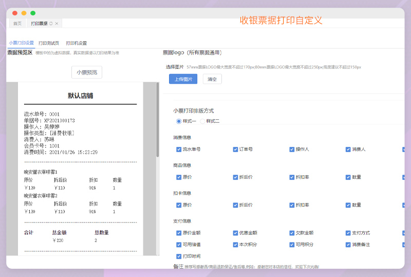Click the 小票预览 button
This screenshot has width=411, height=277.
point(86,72)
